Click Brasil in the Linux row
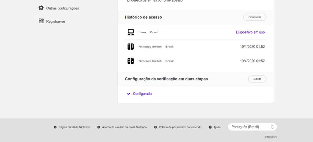Screen dimensions: 313x142 click(x=154, y=32)
